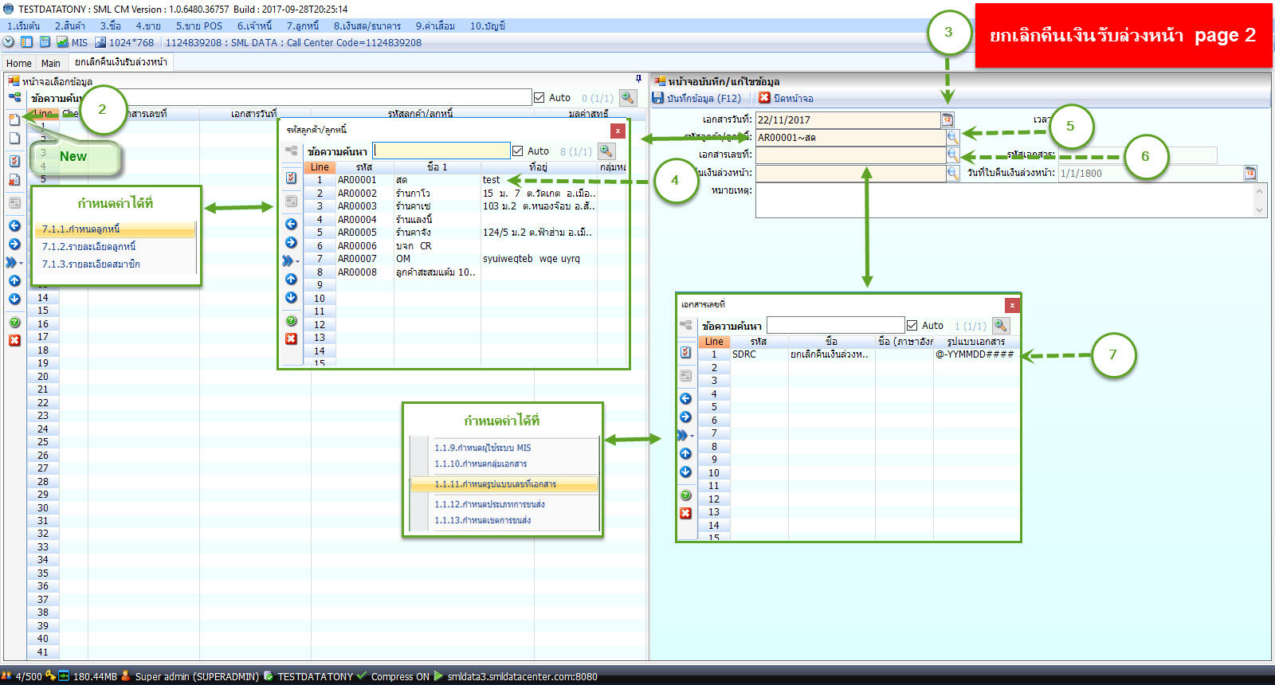Click search magnifier in the customer code popup
The height and width of the screenshot is (685, 1275).
[606, 151]
